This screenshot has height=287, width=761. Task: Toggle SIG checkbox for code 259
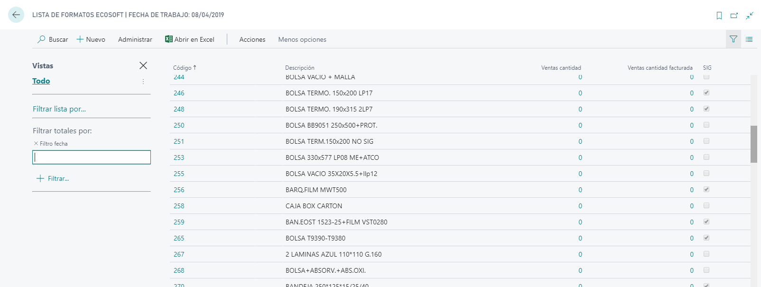pyautogui.click(x=706, y=222)
